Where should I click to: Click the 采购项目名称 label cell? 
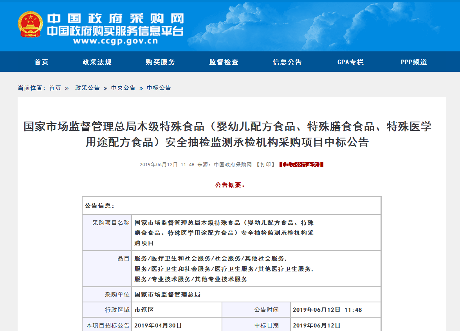(107, 233)
